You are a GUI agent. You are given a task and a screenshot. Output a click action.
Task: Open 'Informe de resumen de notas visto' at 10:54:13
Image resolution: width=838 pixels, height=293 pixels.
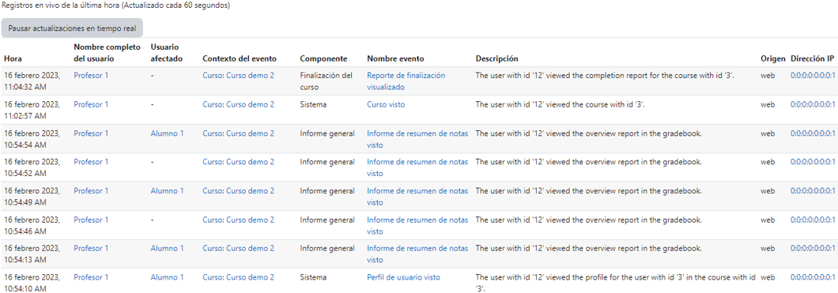417,254
